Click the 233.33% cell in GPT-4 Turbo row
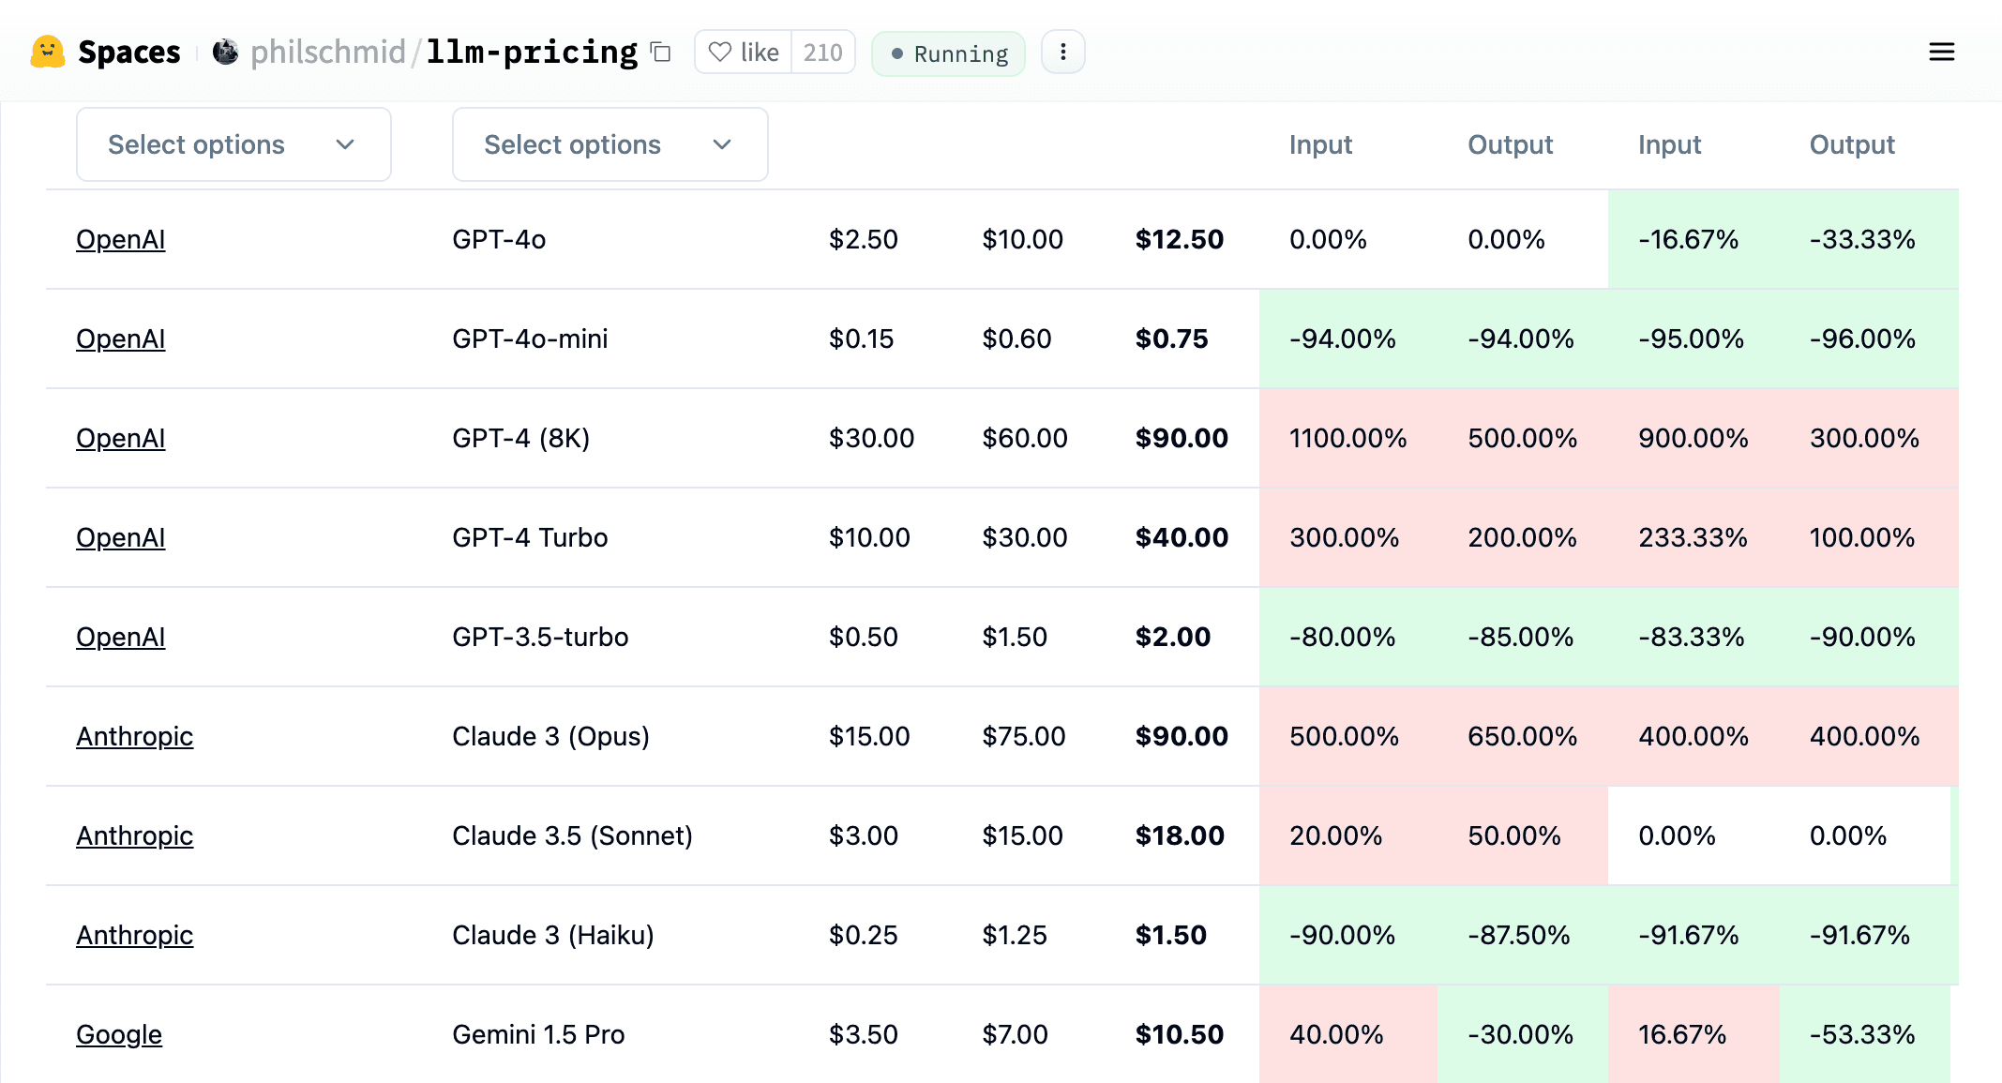The width and height of the screenshot is (2002, 1083). 1693,537
